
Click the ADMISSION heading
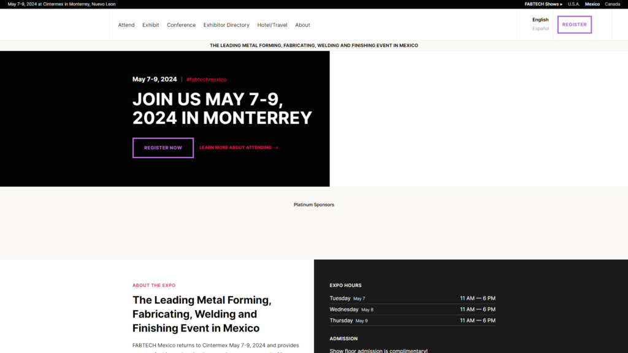343,338
